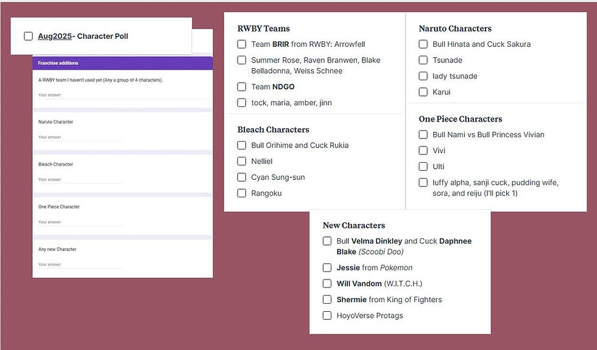This screenshot has height=350, width=597.
Task: Select the Team NDGO option
Action: [x=242, y=87]
